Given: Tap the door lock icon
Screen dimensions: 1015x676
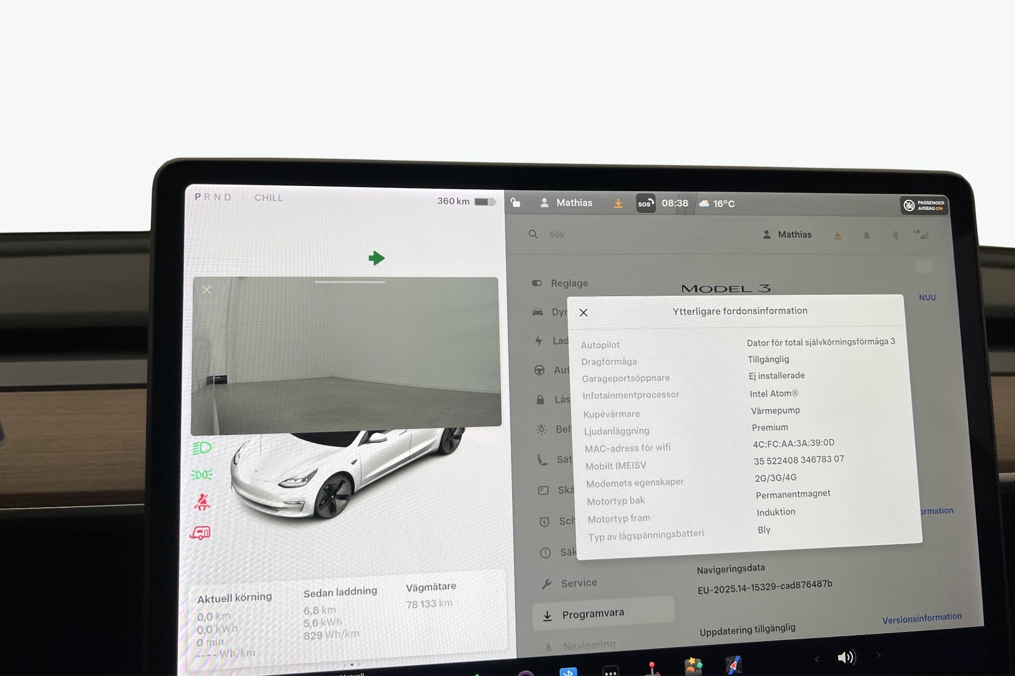Looking at the screenshot, I should (516, 202).
